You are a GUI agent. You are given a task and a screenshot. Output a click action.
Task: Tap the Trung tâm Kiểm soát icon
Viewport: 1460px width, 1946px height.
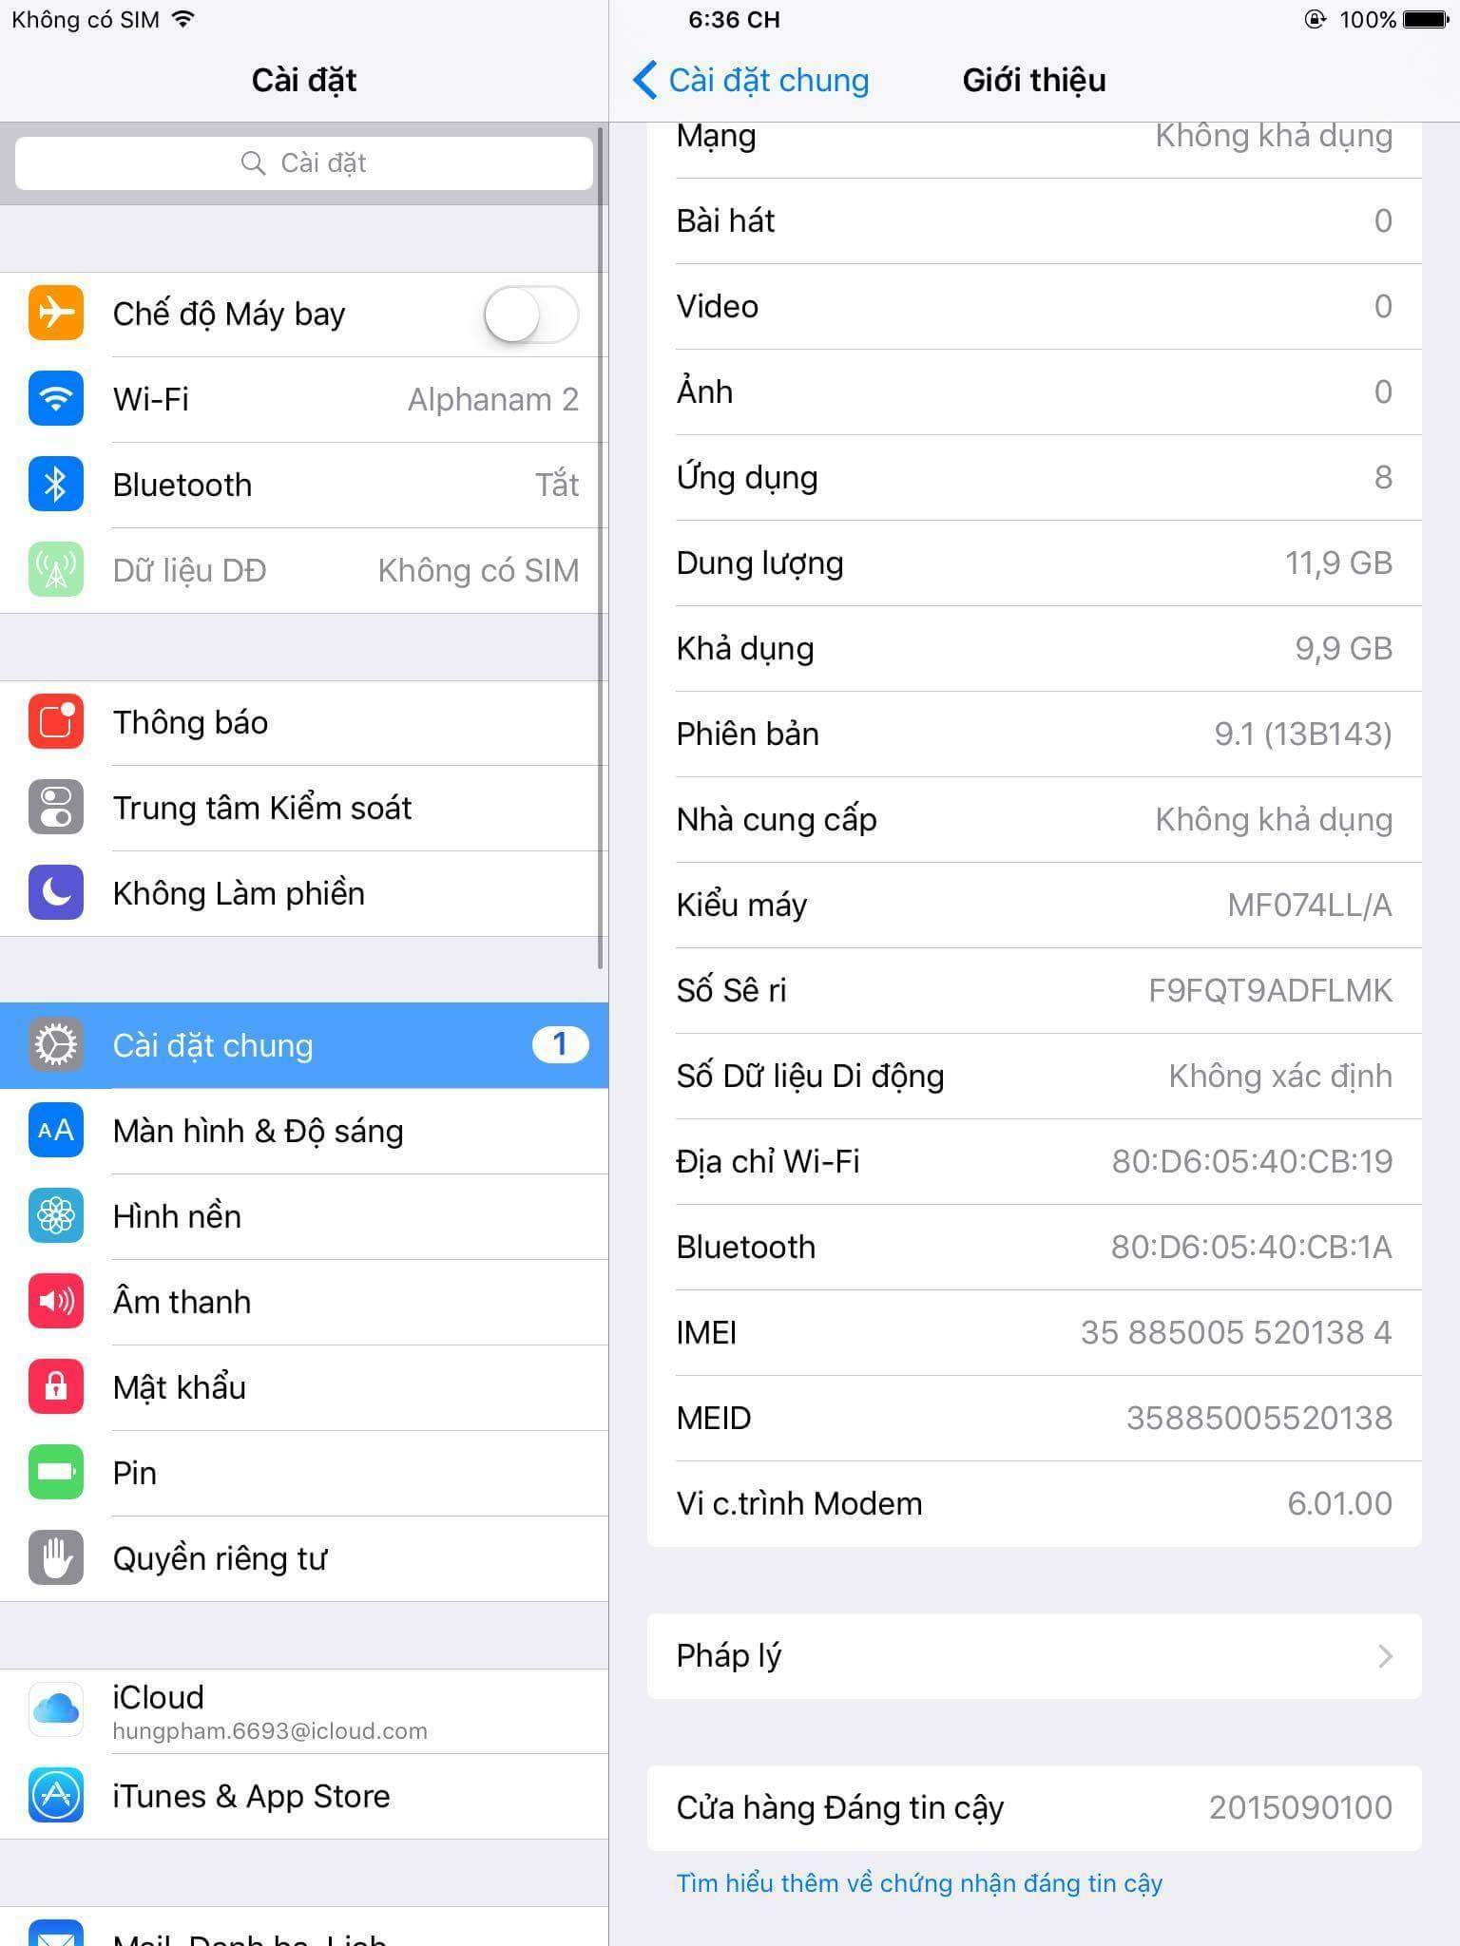click(56, 808)
